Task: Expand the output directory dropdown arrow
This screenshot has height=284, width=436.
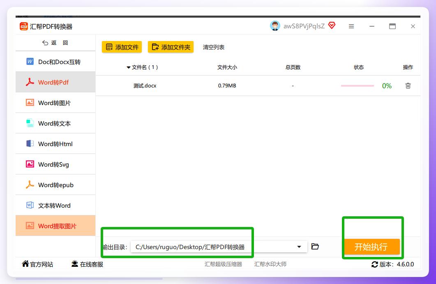Action: (x=299, y=247)
